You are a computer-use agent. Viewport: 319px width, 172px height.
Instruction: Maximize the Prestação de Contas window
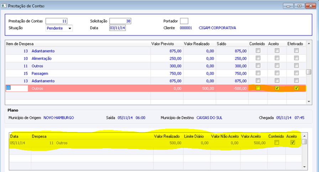pos(300,5)
